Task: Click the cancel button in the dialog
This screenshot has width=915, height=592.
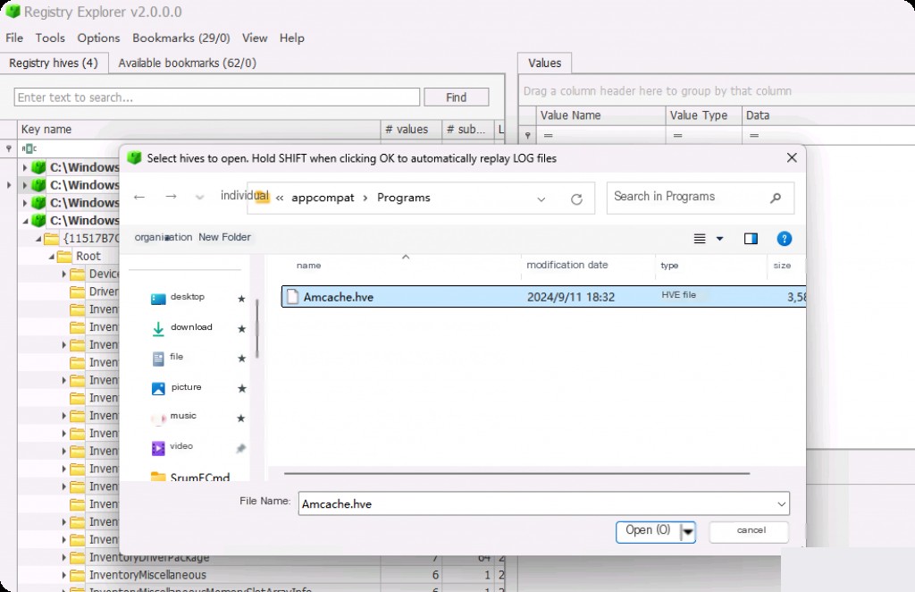Action: click(750, 530)
